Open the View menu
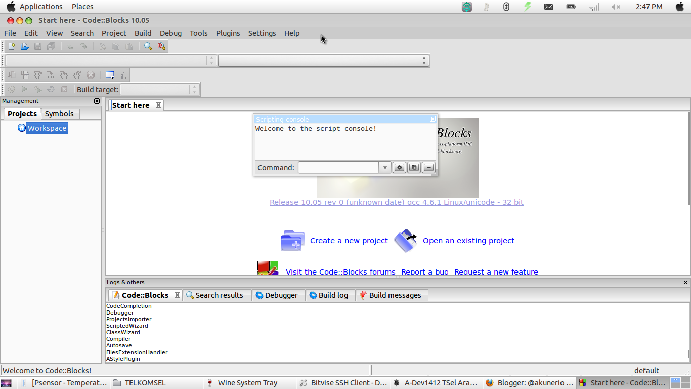 pyautogui.click(x=54, y=33)
